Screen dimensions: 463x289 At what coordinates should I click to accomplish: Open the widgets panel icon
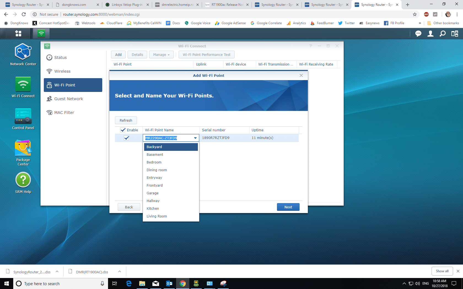point(454,34)
